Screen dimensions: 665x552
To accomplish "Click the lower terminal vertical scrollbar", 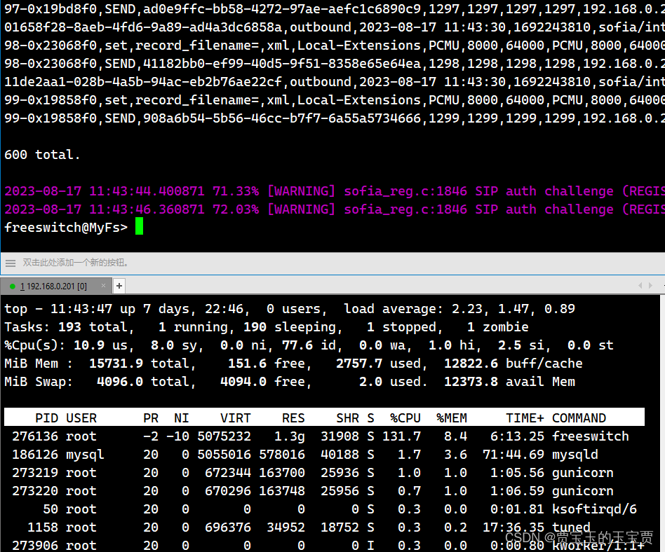I will click(662, 424).
